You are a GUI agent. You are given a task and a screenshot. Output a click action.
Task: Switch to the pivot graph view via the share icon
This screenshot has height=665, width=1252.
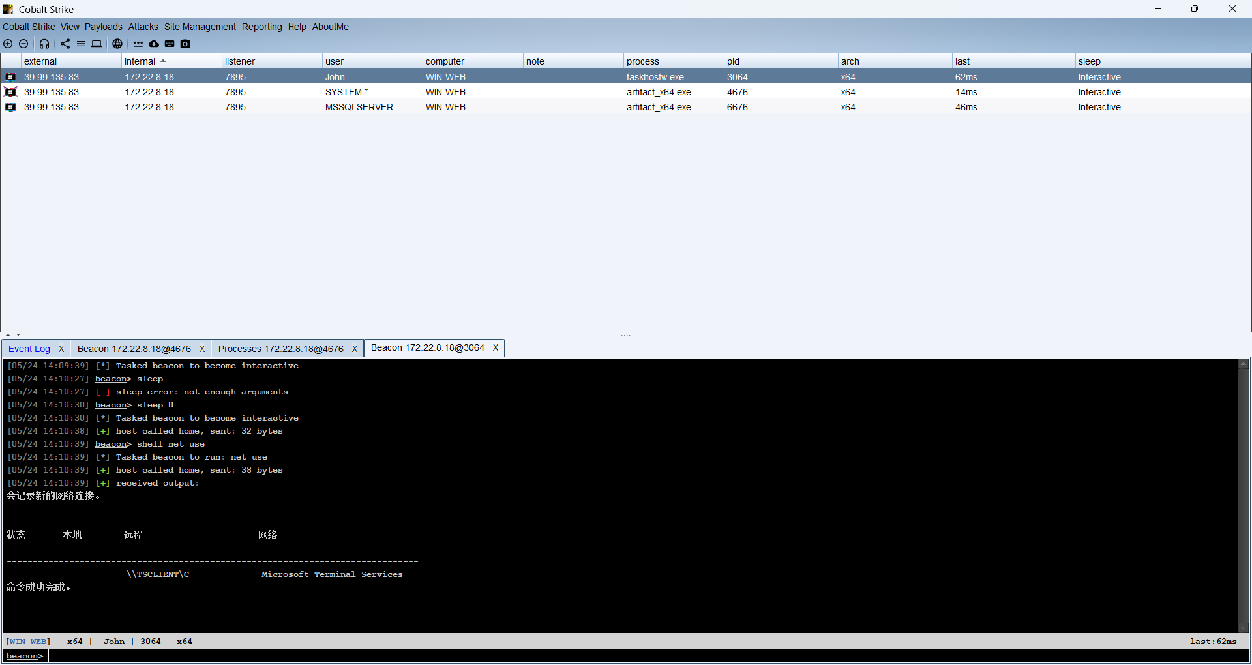65,44
